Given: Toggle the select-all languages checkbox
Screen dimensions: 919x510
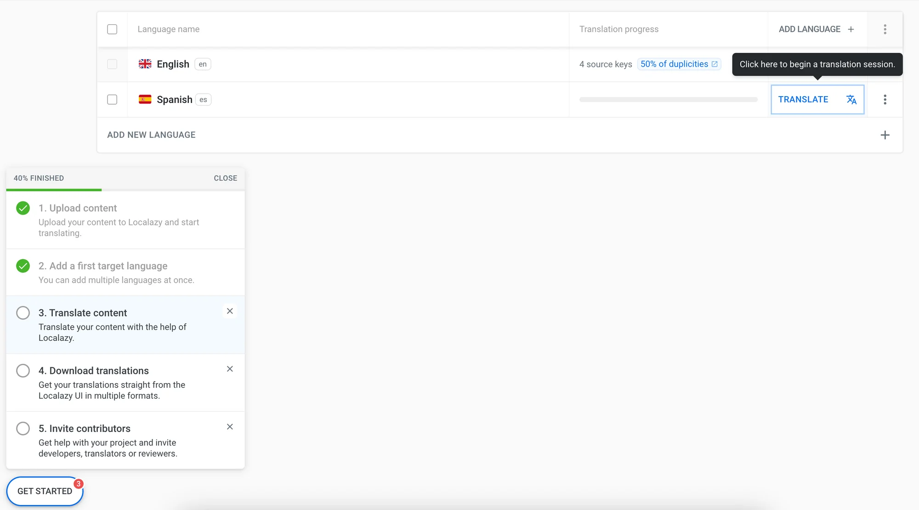Looking at the screenshot, I should tap(112, 29).
